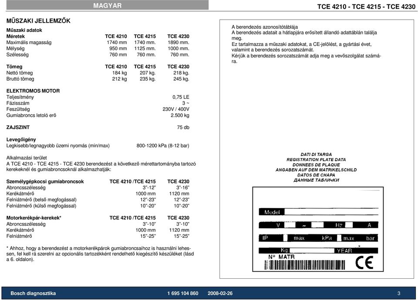Click the barcode on the registration plate
Screen dimensions: 418x301
(304, 265)
